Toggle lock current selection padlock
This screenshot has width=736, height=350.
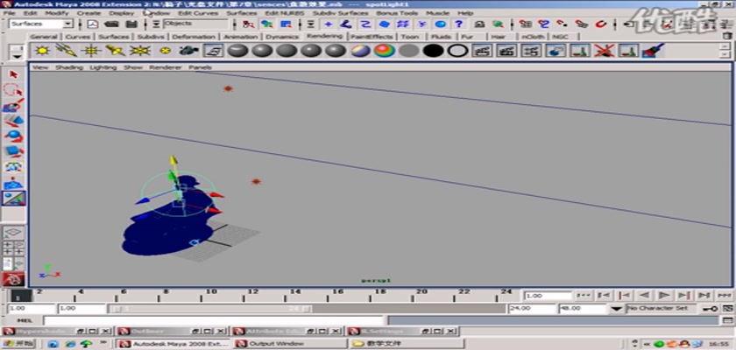(x=479, y=24)
